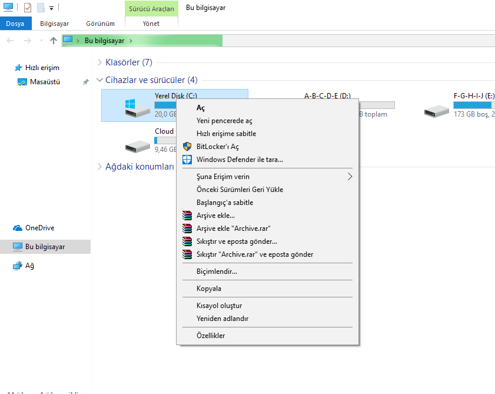Expand the Ağdaki konumlar section
The width and height of the screenshot is (495, 394).
(x=99, y=167)
